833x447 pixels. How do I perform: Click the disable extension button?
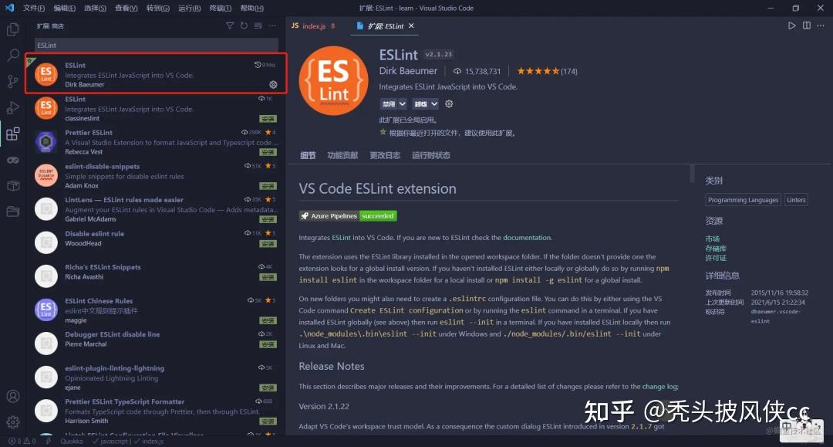pyautogui.click(x=389, y=103)
